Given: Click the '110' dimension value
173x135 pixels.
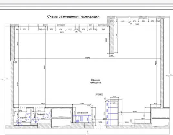Looking at the screenshot, I should 88,105.
